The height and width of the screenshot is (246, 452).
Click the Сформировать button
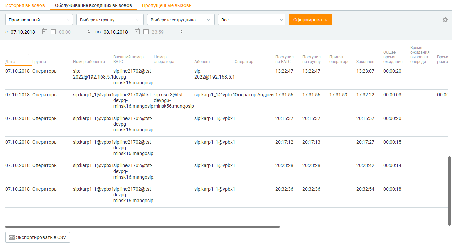[310, 20]
